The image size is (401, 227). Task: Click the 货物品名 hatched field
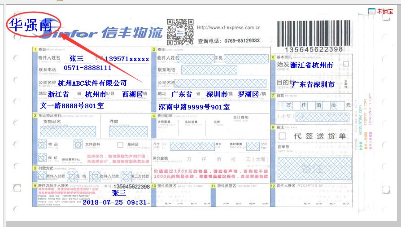click(x=68, y=131)
